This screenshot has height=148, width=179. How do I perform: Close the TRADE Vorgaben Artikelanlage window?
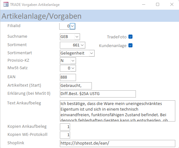172,4
